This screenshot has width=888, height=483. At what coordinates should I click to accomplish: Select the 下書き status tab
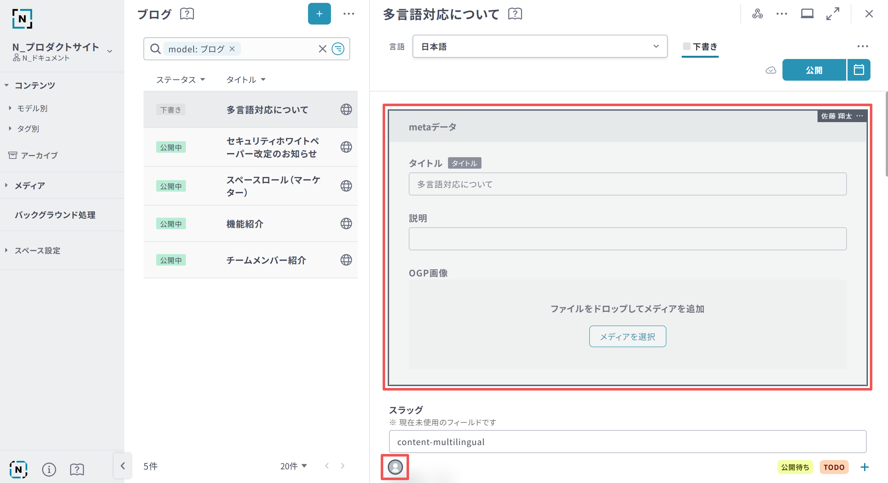(700, 47)
